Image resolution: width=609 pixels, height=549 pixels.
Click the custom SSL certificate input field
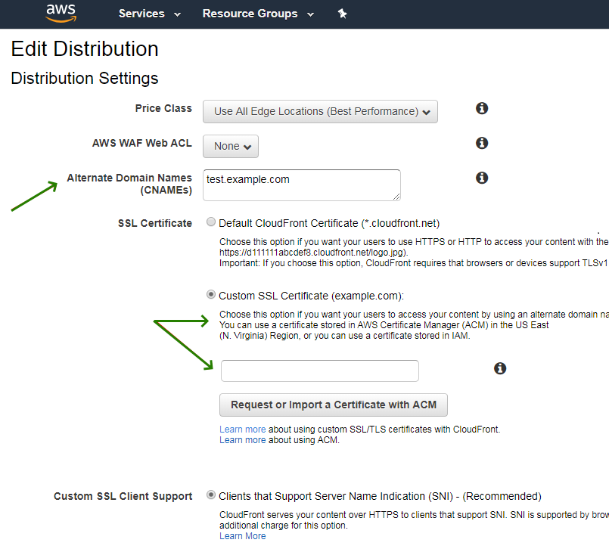pyautogui.click(x=320, y=371)
